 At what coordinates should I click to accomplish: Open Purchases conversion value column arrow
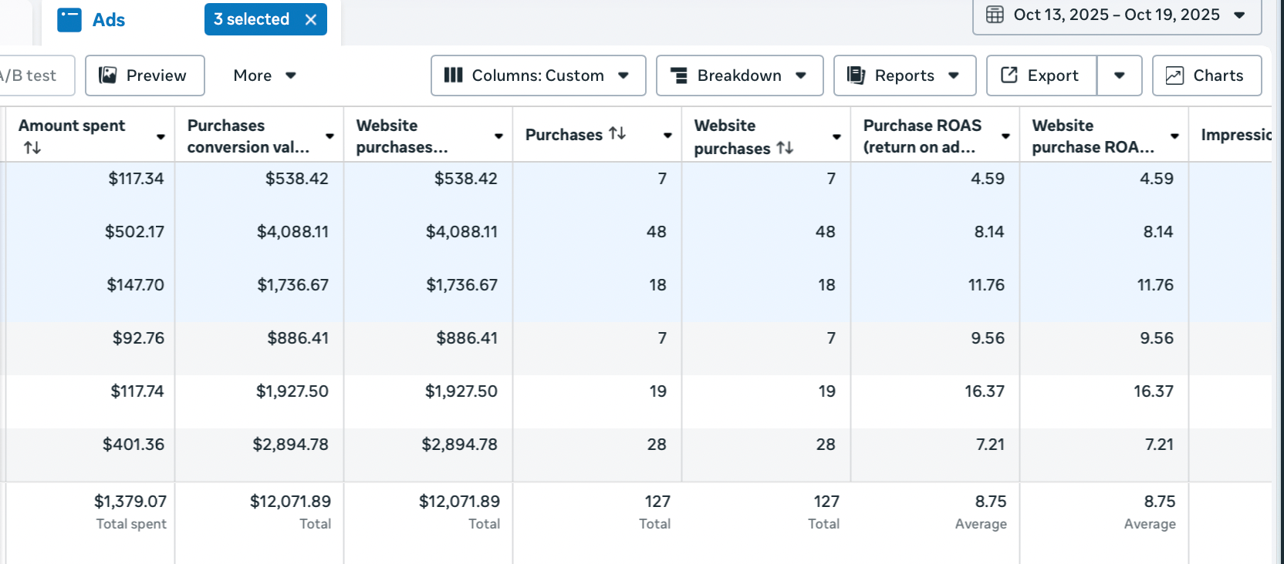point(329,136)
